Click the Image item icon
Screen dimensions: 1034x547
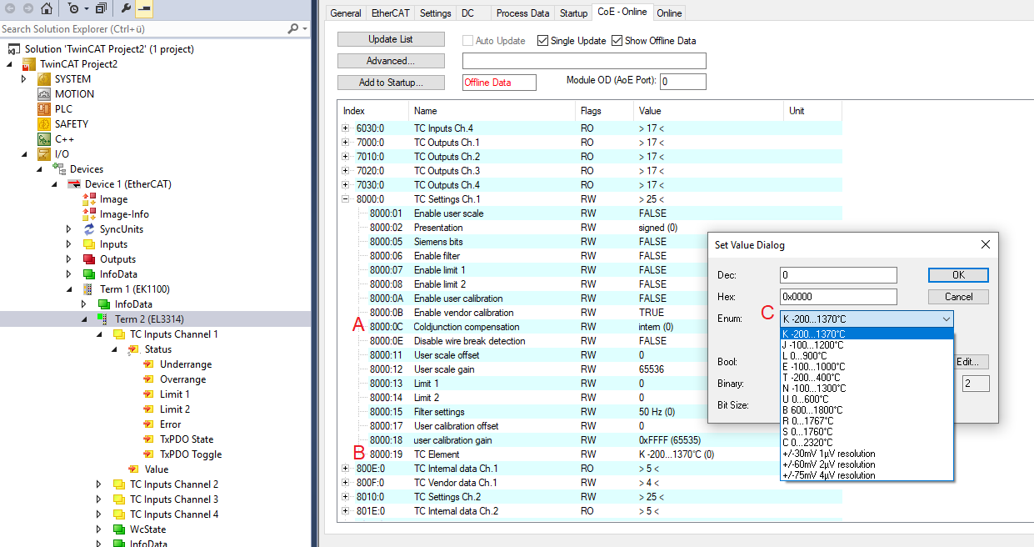(89, 199)
